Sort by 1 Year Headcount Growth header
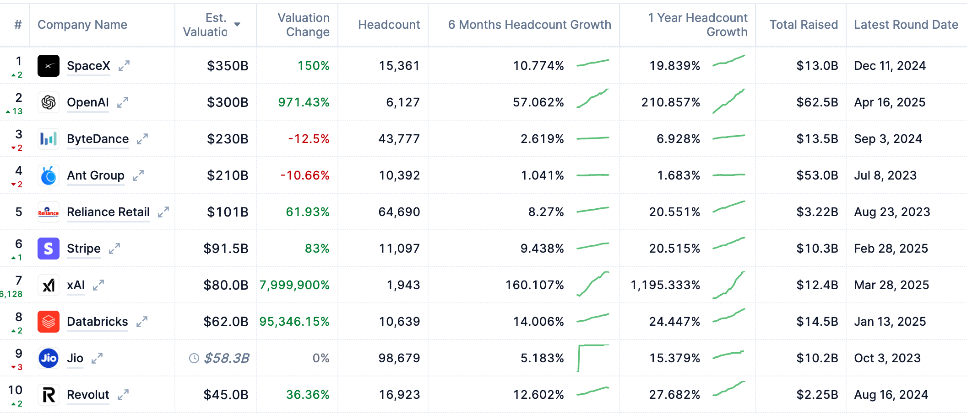Screen dimensions: 967x413 click(698, 25)
